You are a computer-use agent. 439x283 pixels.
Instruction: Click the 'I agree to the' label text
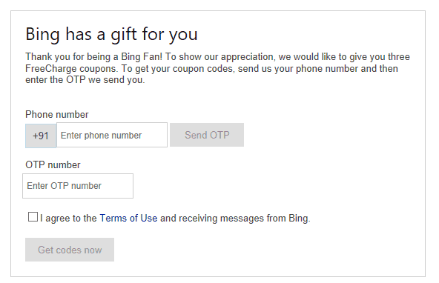click(x=68, y=218)
